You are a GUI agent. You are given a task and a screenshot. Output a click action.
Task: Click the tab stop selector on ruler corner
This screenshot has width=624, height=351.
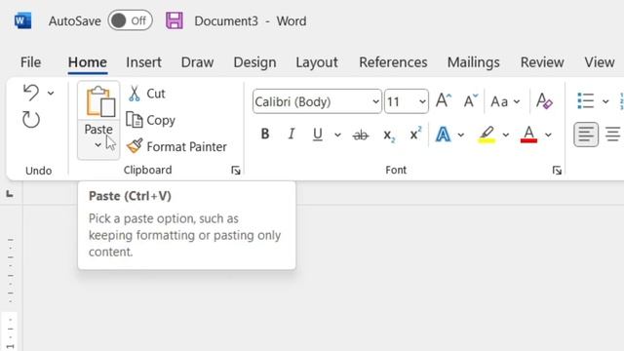(x=10, y=194)
